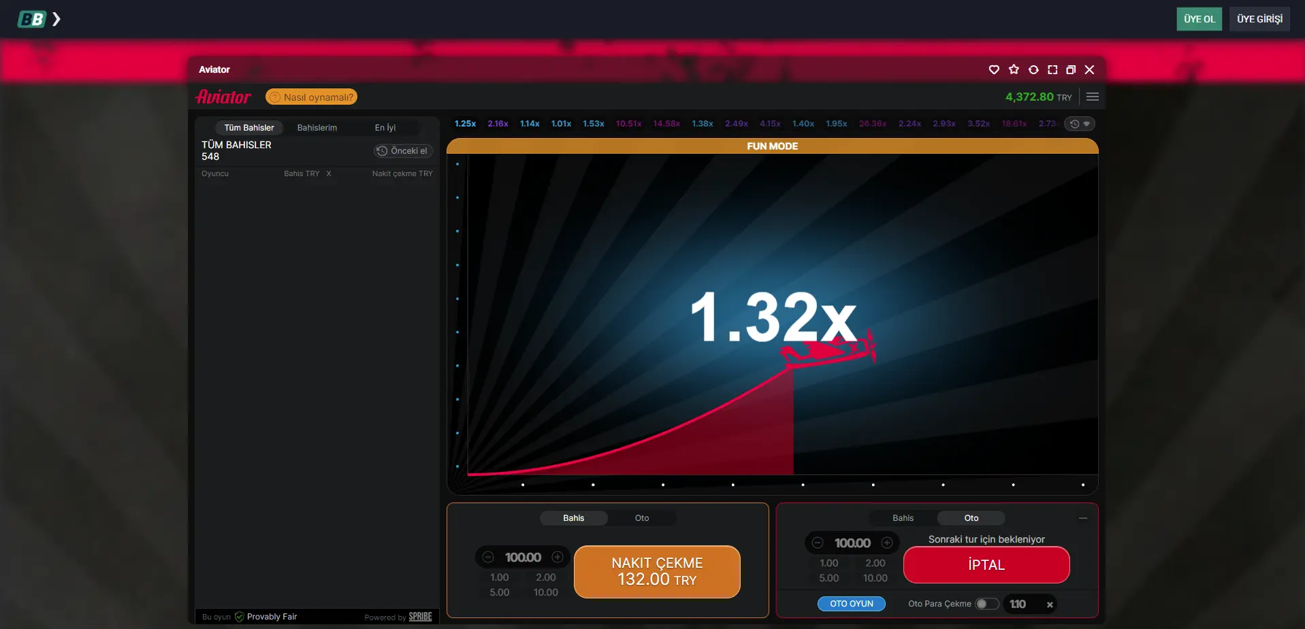1305x629 pixels.
Task: Click the 4.15x multiplier in history
Action: tap(770, 124)
